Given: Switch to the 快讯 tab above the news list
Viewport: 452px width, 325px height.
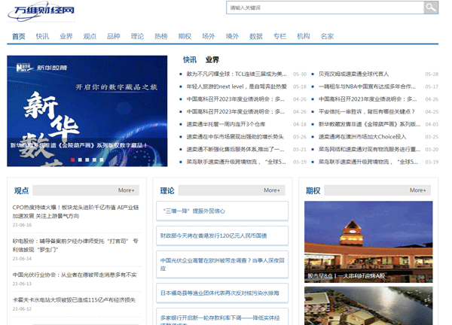Looking at the screenshot, I should coord(190,60).
